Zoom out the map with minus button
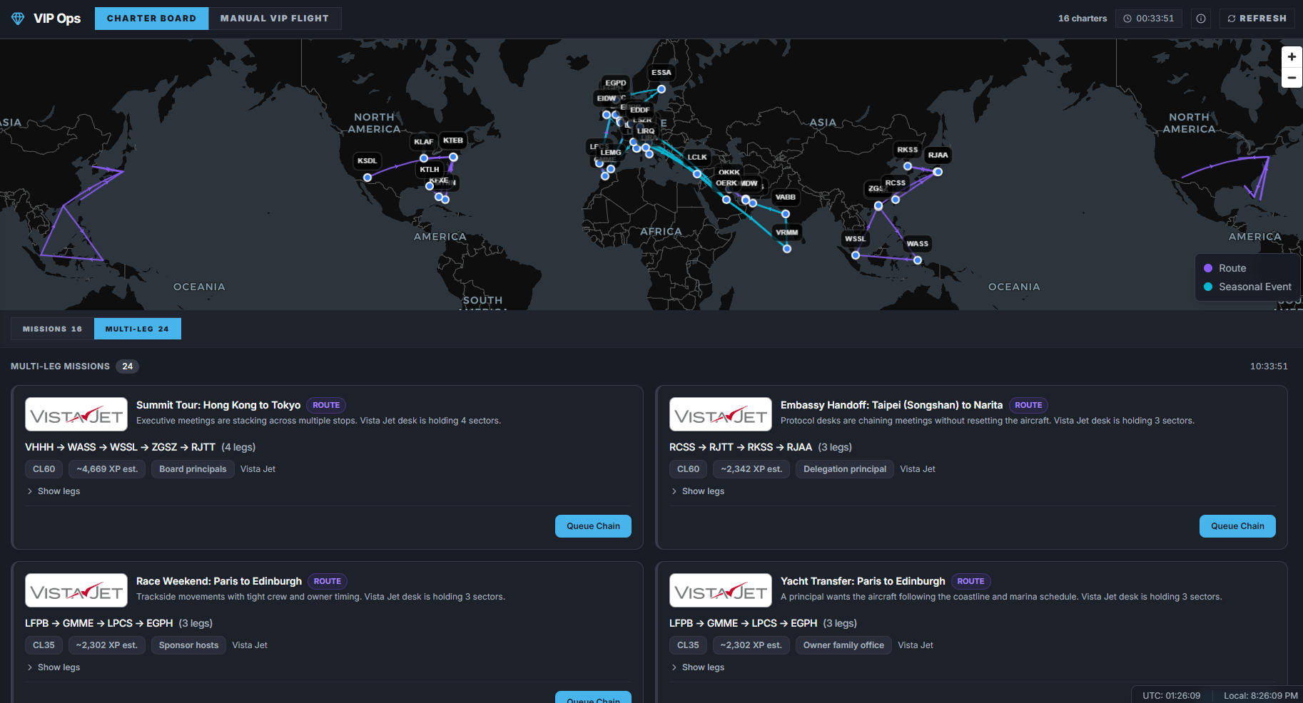Image resolution: width=1303 pixels, height=703 pixels. (1292, 77)
